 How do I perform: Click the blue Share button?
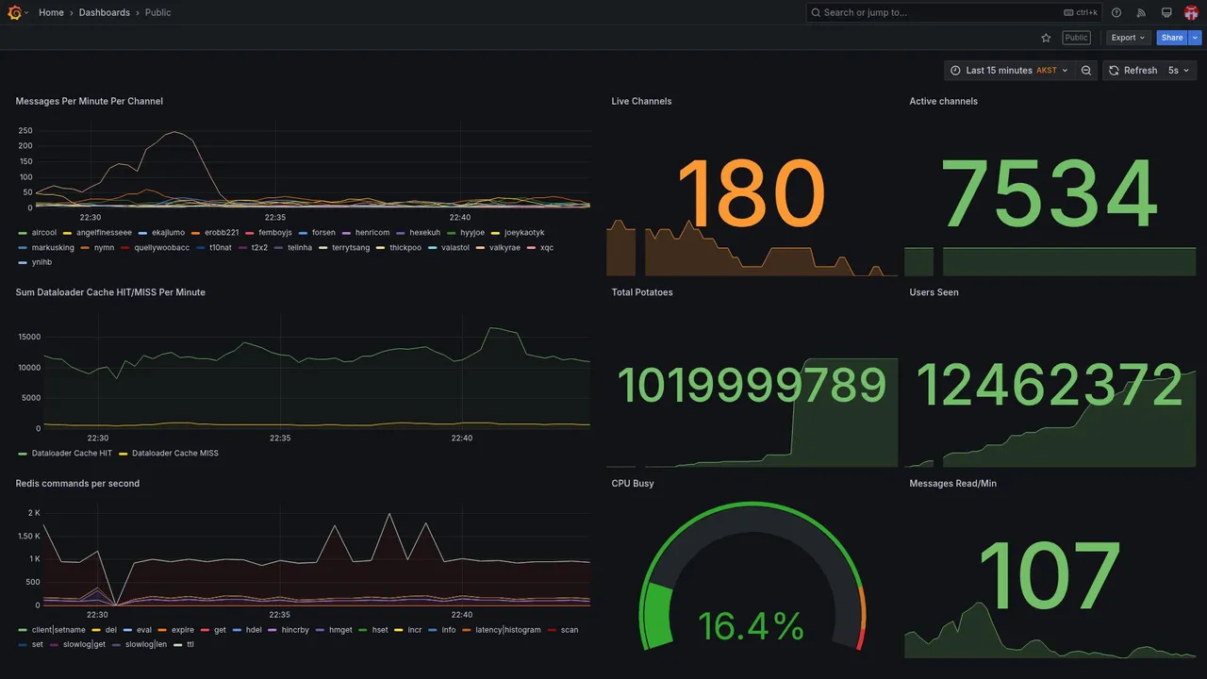pyautogui.click(x=1172, y=38)
